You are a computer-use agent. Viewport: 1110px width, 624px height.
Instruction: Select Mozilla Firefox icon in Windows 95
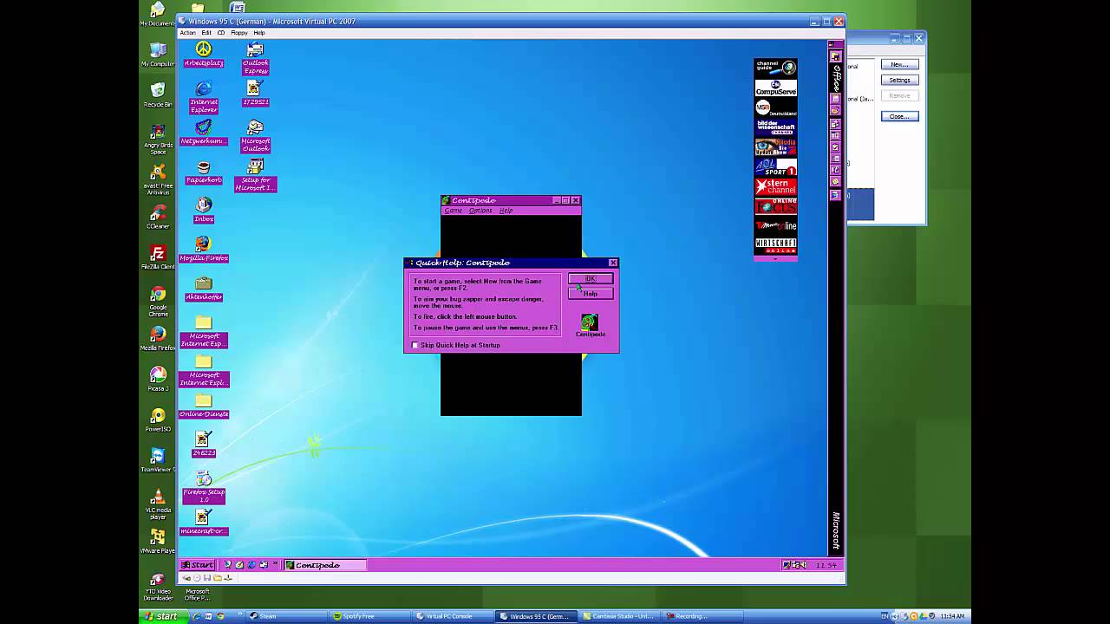pyautogui.click(x=204, y=249)
